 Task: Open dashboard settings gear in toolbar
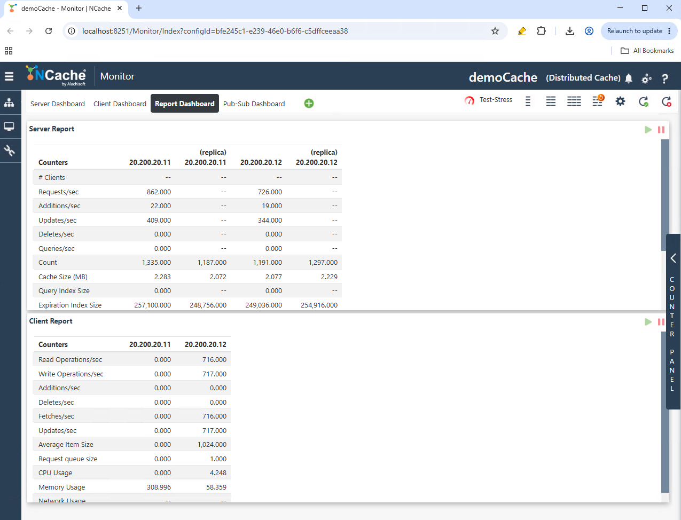620,101
